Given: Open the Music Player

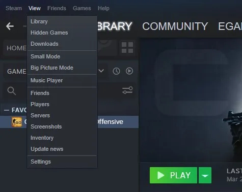Looking at the screenshot, I should [x=62, y=80].
